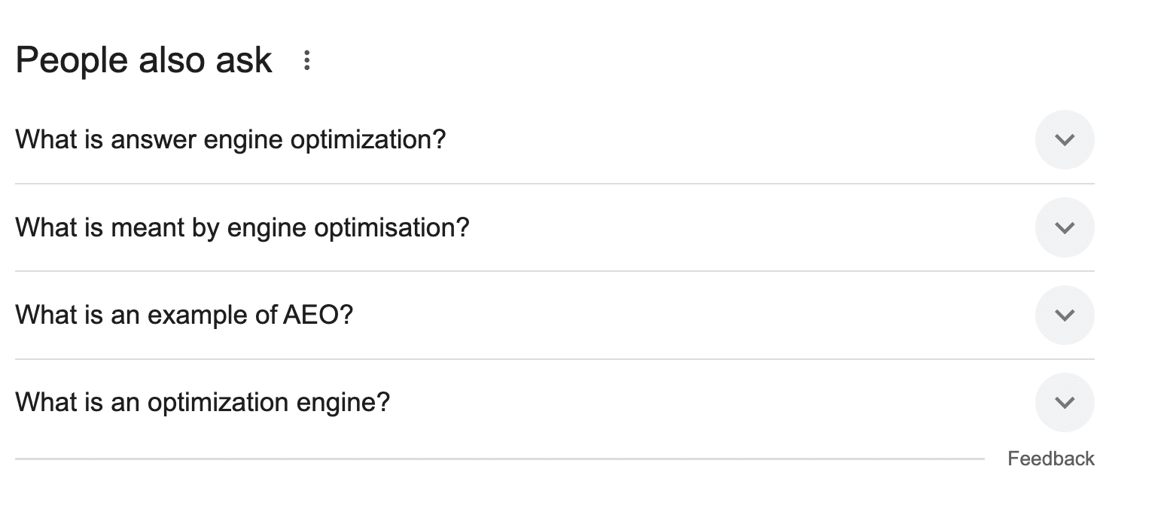Viewport: 1167px width, 509px height.
Task: Click the three-dot icon beside the heading
Action: tap(307, 59)
